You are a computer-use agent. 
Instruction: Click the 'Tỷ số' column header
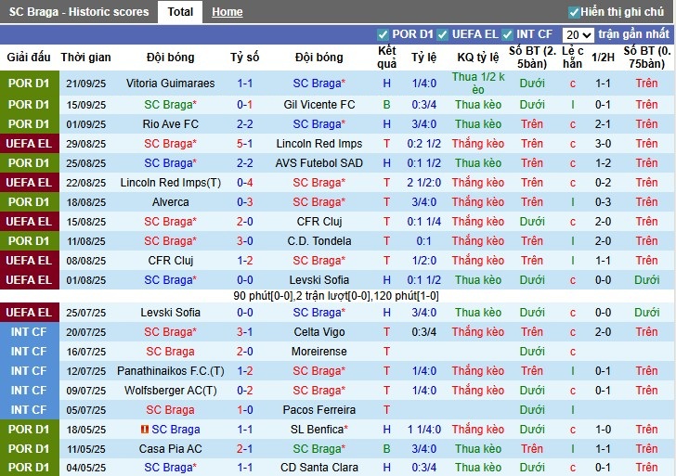[x=244, y=57]
